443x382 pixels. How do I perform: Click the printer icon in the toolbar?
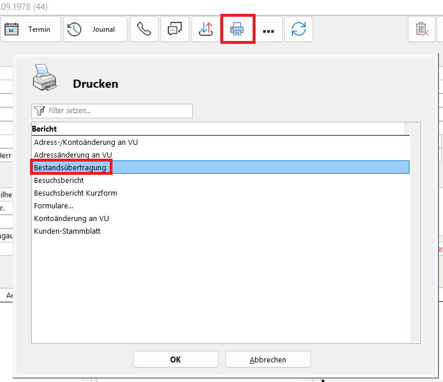point(237,29)
